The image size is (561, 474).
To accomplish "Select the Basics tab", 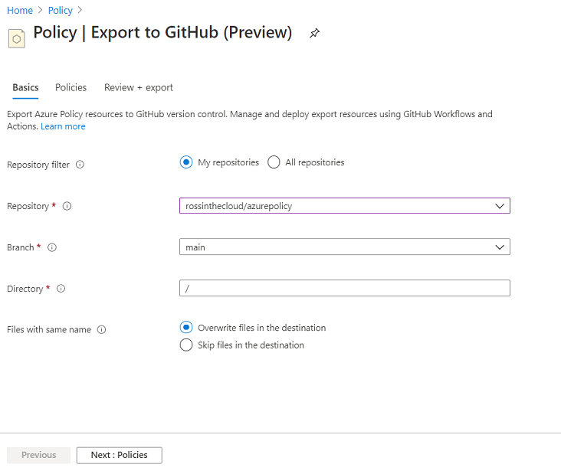I will coord(25,87).
